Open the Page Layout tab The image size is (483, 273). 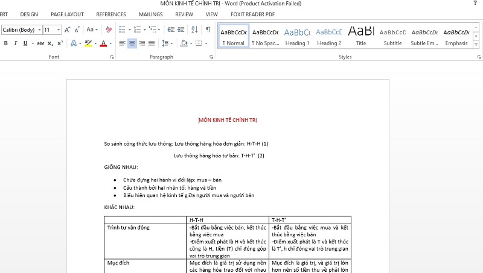coord(67,14)
